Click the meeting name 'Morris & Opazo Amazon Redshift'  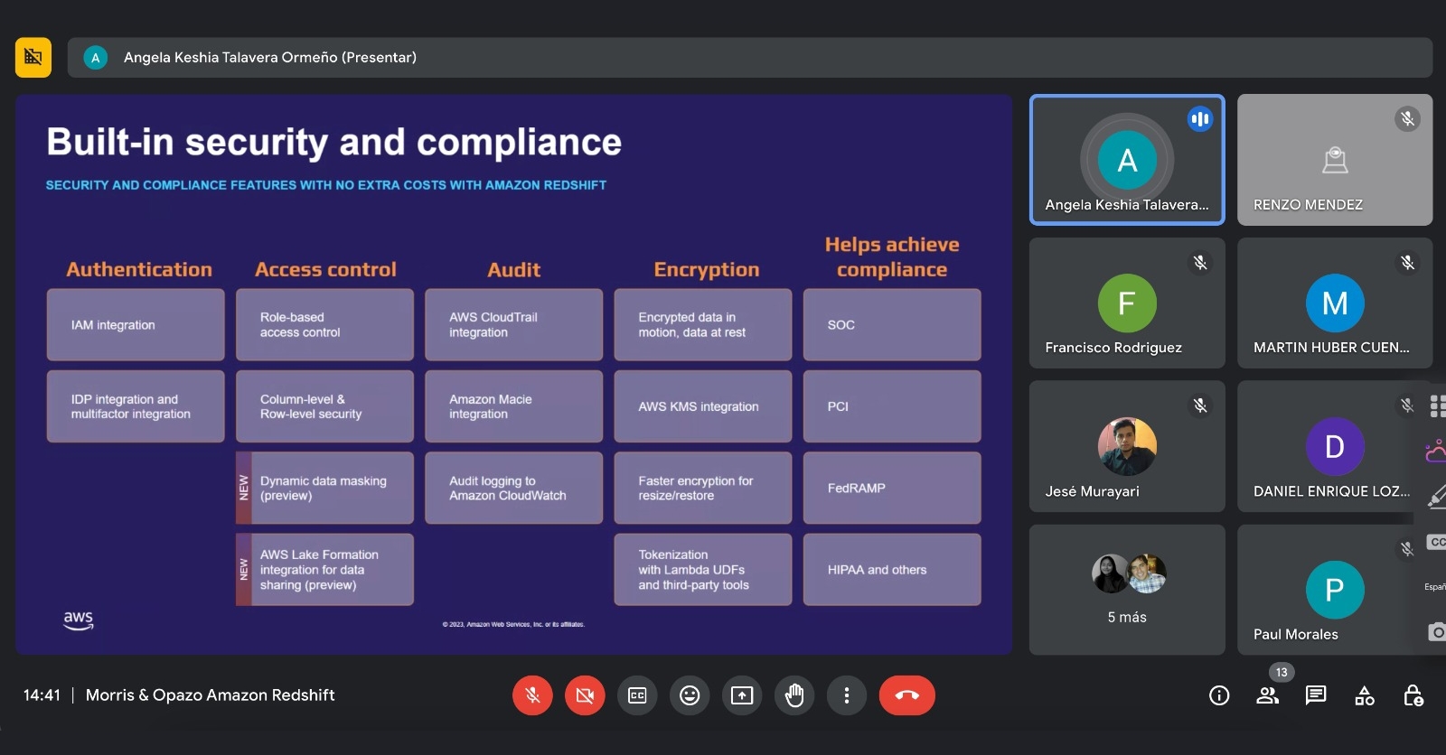coord(210,695)
